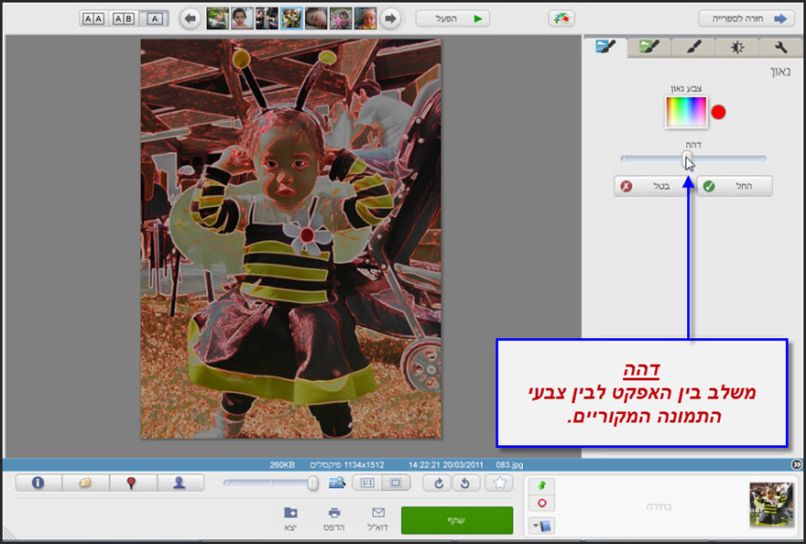Screen dimensions: 806x544
Task: Open the caption editor tag icon
Action: point(86,483)
